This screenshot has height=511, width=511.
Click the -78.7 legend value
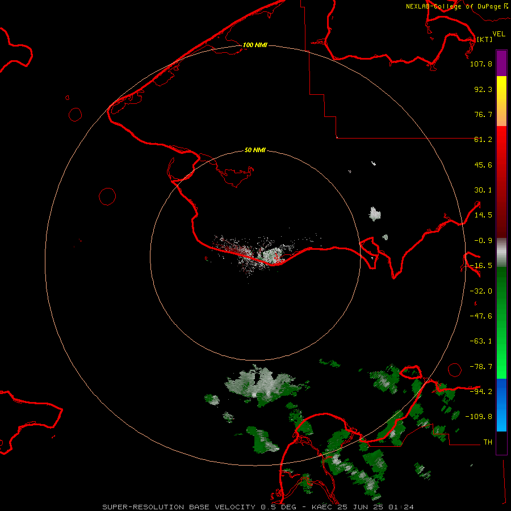(481, 367)
